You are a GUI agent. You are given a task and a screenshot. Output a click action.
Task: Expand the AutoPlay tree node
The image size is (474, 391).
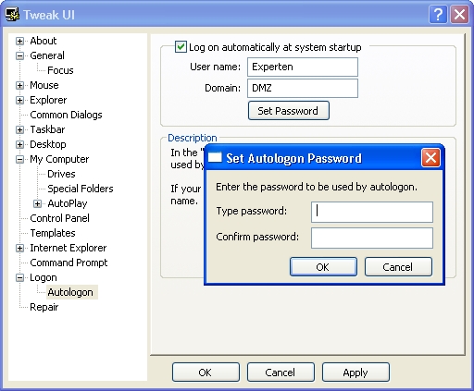pos(37,203)
